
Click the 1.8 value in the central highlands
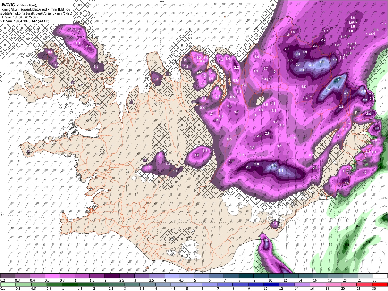[197, 155]
